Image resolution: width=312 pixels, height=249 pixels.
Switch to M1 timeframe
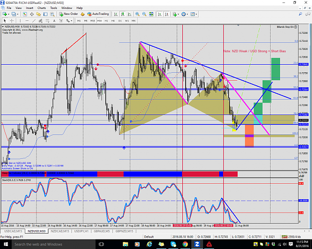tap(79, 21)
